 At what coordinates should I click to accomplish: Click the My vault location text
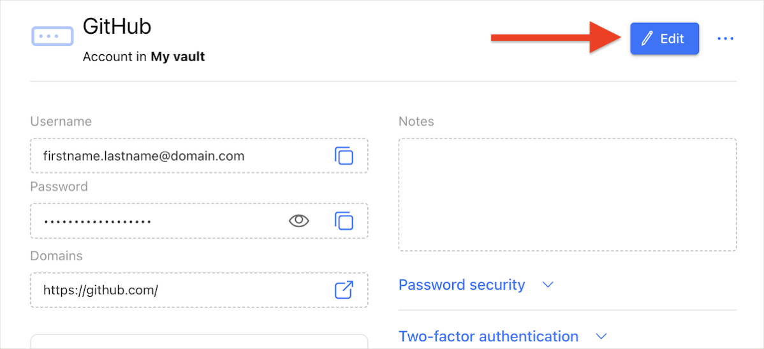point(177,57)
